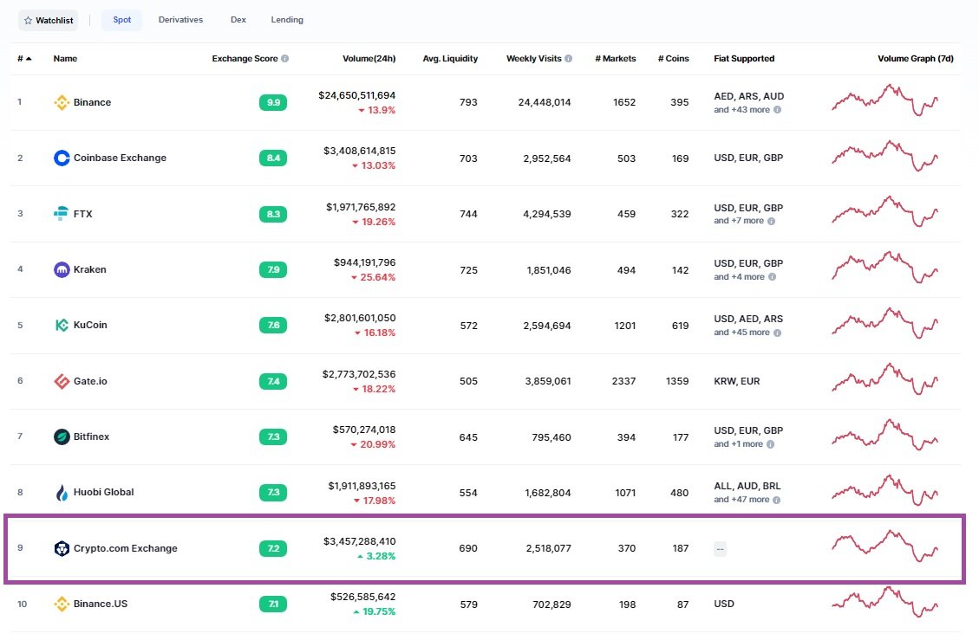Screen dimensions: 979x640
Task: Open Crypto.com Exchange's 7d volume graph
Action: coord(884,546)
